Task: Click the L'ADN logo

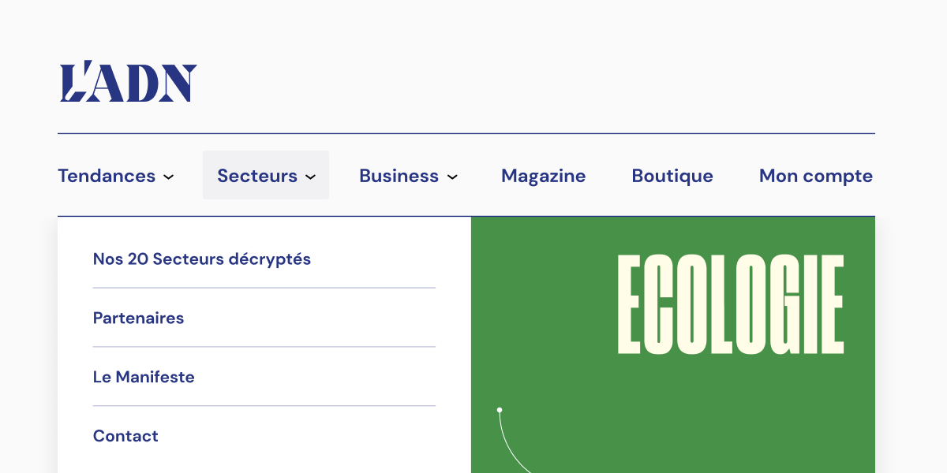Action: tap(129, 82)
